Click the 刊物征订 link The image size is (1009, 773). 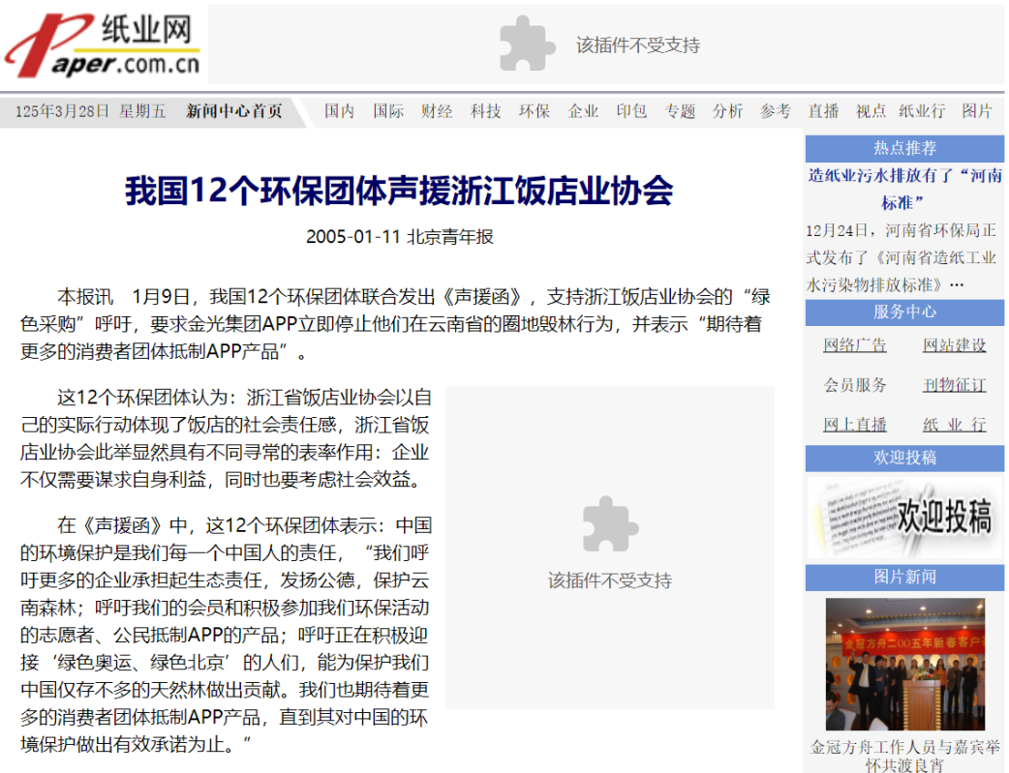click(x=954, y=385)
